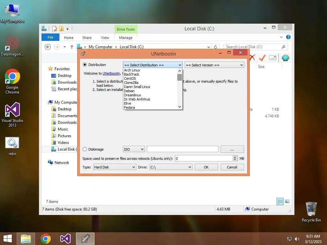The height and width of the screenshot is (245, 327).
Task: Choose CentOS from the distribution list
Action: 130,78
